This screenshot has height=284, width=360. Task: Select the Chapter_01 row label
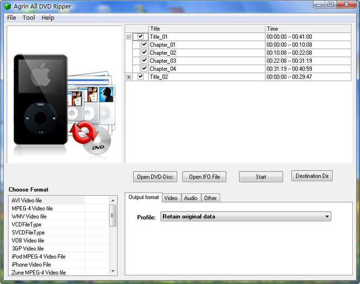click(162, 45)
